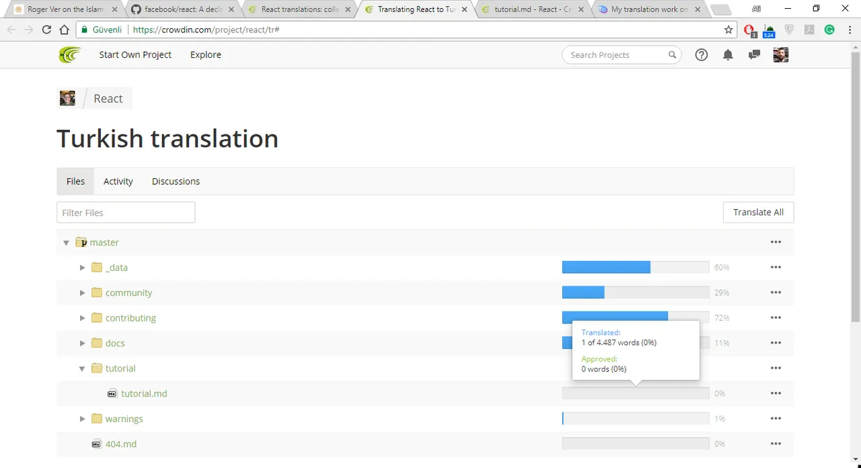Open the Explore menu item
This screenshot has height=468, width=861.
coord(205,55)
